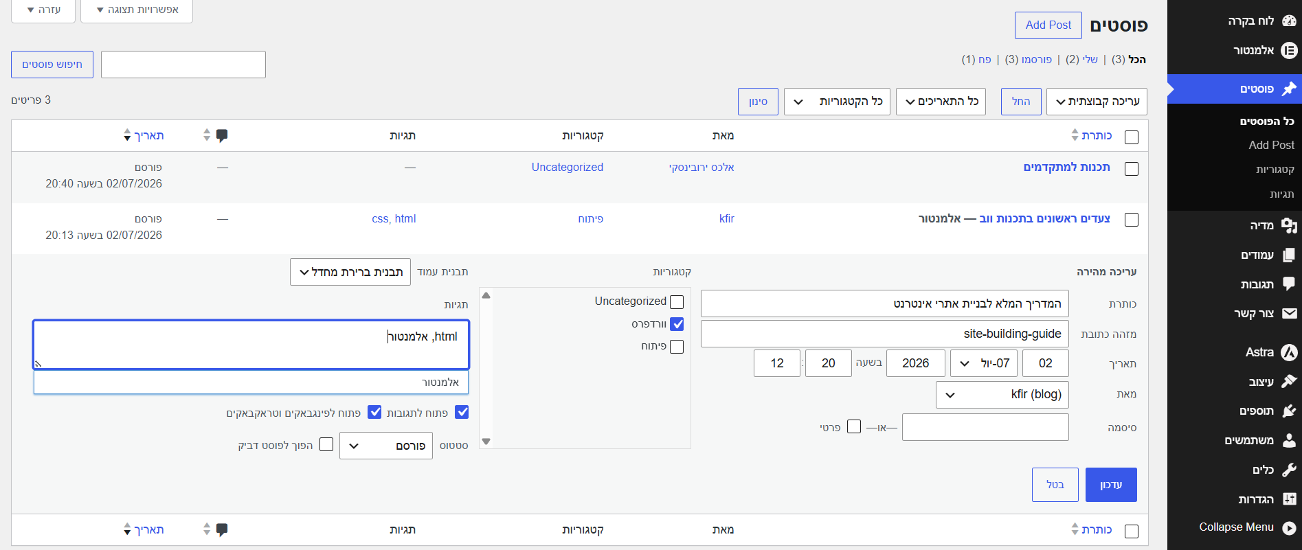1302x550 pixels.
Task: Open all categories (כל הקטגוריות) dropdown
Action: (x=838, y=102)
